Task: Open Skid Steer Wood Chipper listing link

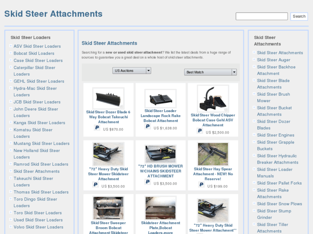Action: (x=213, y=120)
